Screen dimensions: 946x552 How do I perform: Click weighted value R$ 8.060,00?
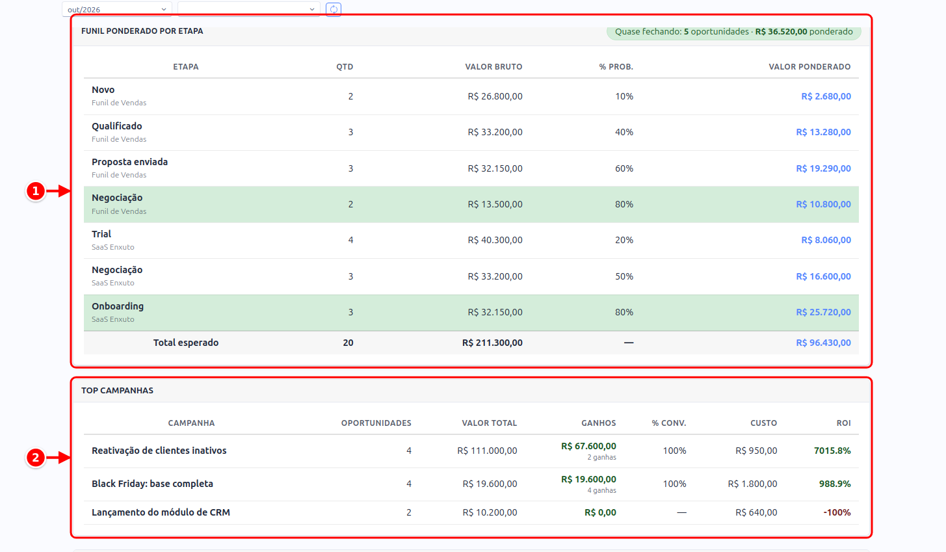[826, 240]
